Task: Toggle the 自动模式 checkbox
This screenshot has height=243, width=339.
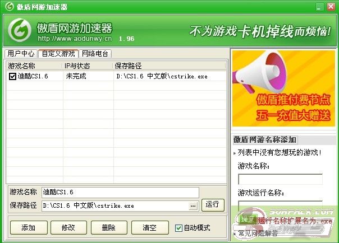Action: pos(178,228)
